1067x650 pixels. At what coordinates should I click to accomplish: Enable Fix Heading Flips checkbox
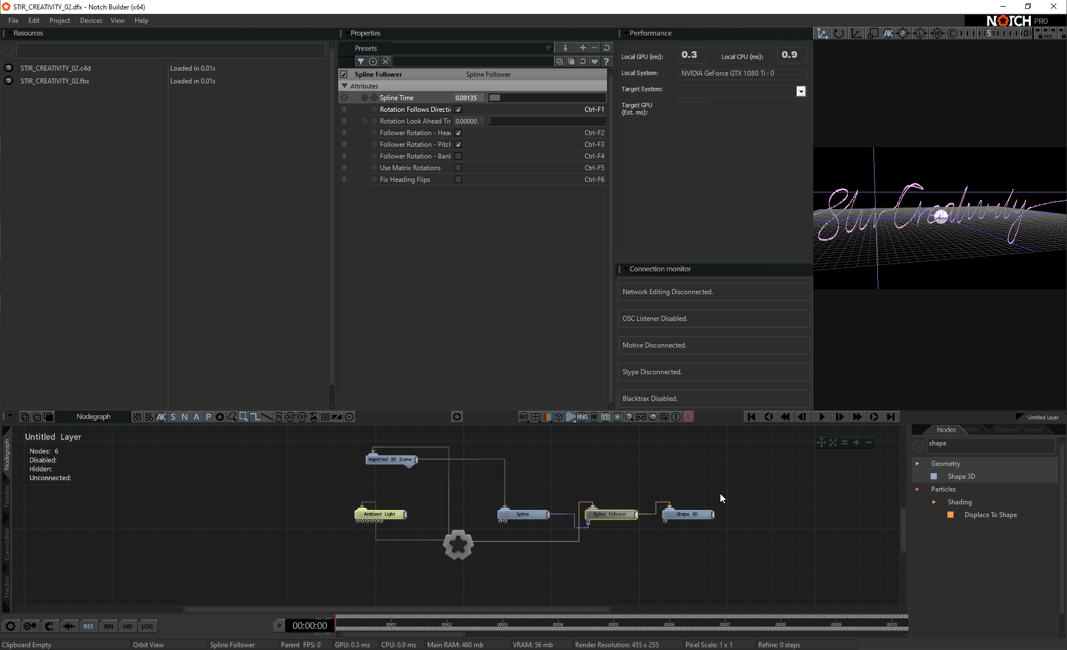tap(458, 180)
